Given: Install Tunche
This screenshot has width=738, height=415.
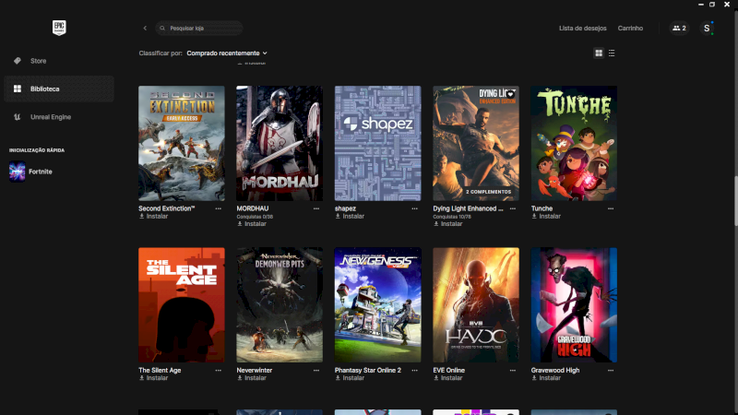Looking at the screenshot, I should 546,217.
